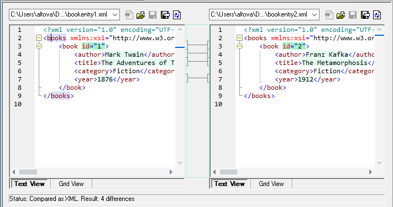This screenshot has width=393, height=207.
Task: Switch to the right pane's Grid View tab
Action: pos(271,184)
